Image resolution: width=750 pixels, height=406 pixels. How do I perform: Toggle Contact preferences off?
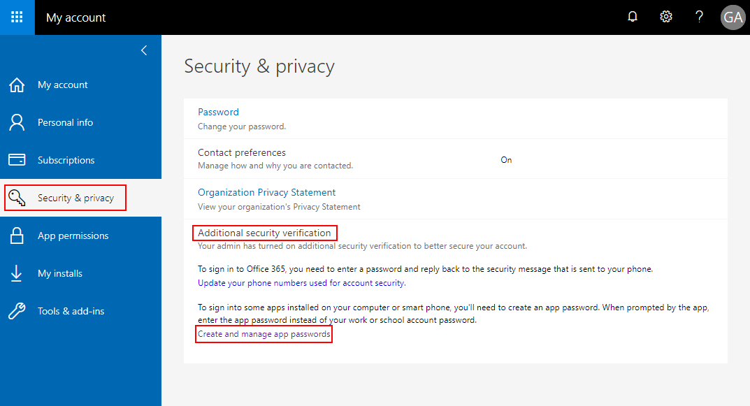coord(506,159)
